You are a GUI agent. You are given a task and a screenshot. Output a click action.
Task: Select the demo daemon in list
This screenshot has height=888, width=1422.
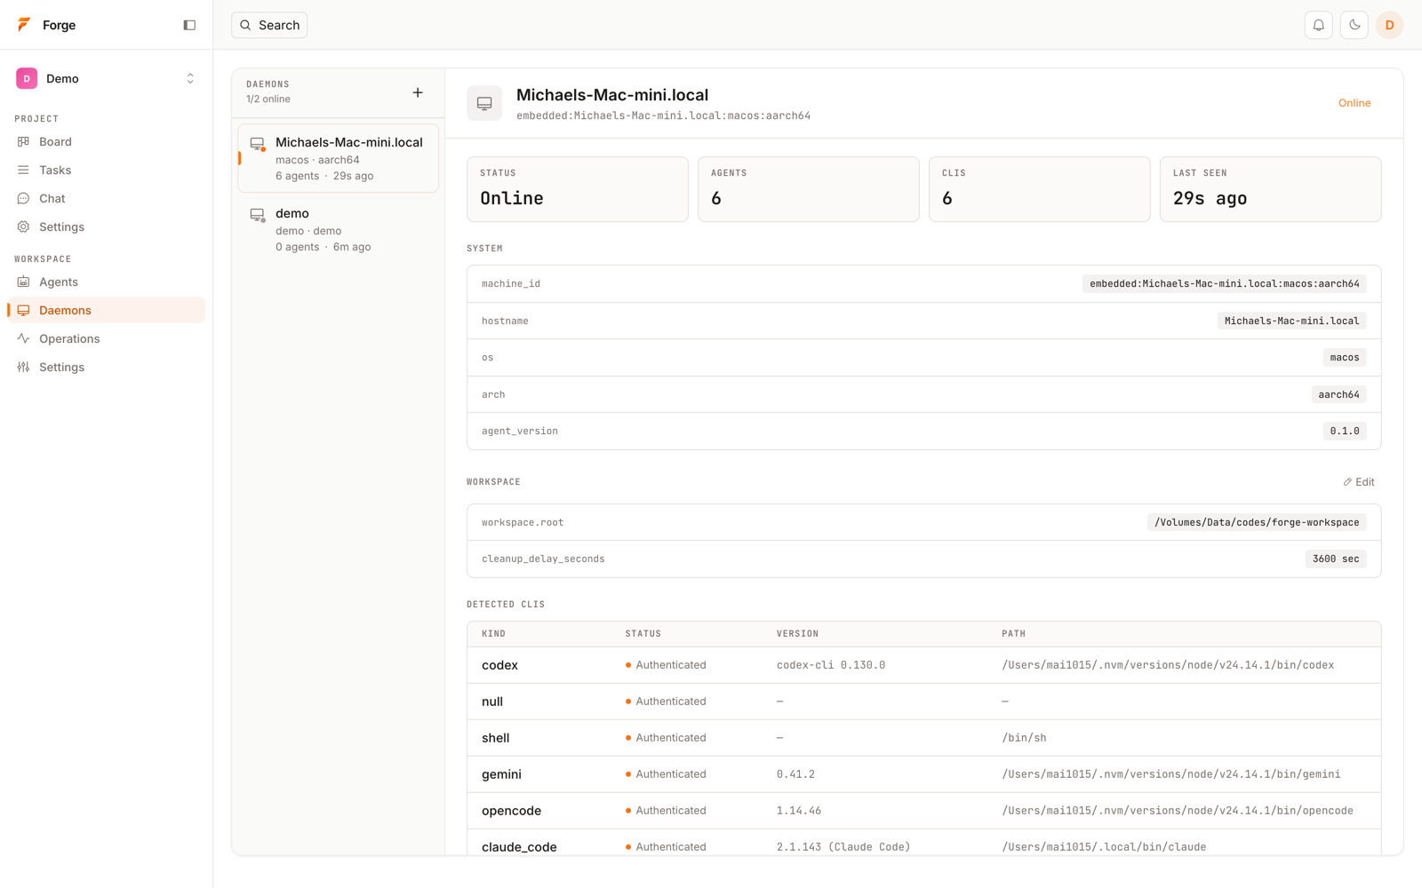tap(338, 229)
